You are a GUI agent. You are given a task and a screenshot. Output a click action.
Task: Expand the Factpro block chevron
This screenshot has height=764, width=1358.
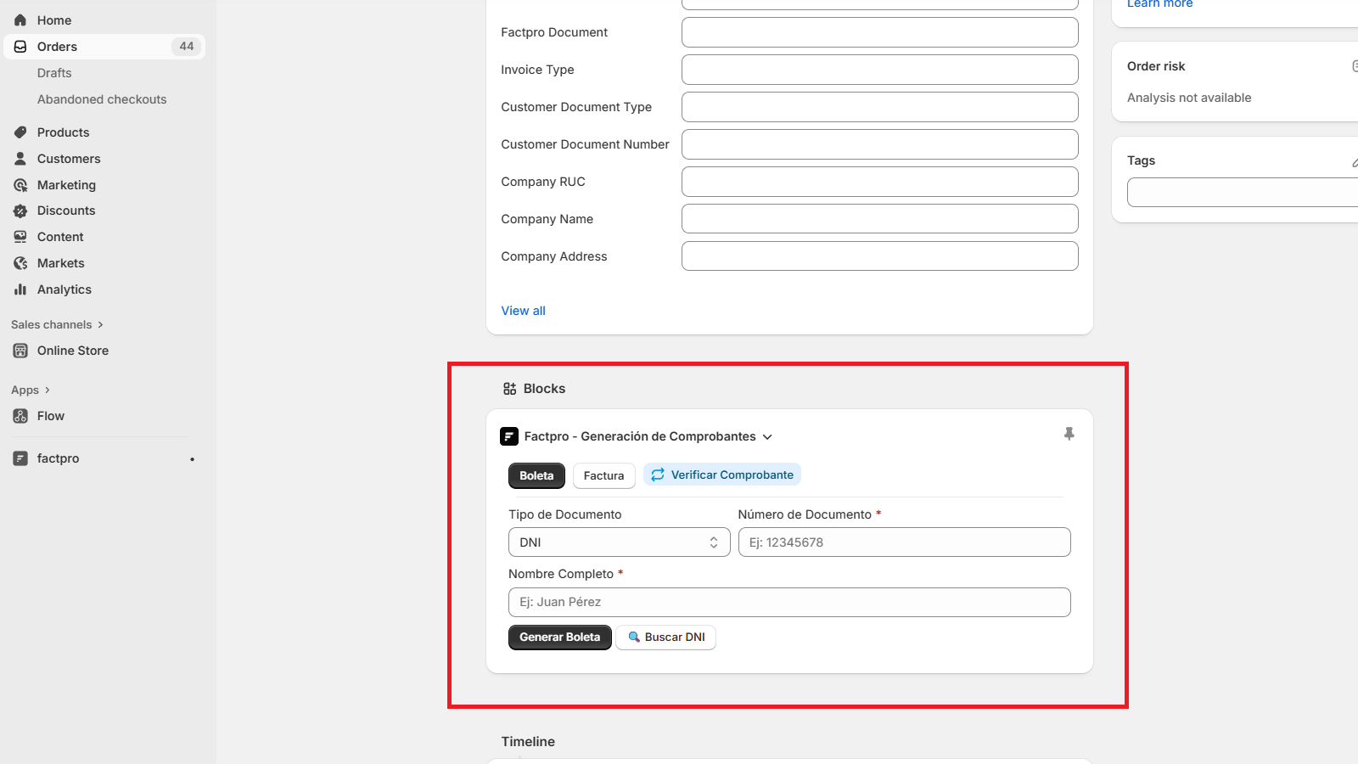coord(767,435)
